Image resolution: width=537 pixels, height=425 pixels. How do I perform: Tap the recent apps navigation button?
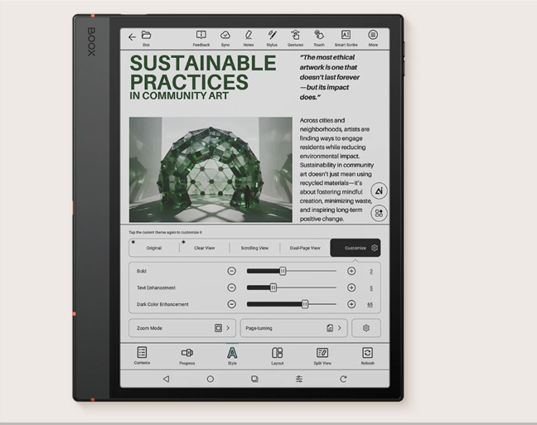pos(254,379)
